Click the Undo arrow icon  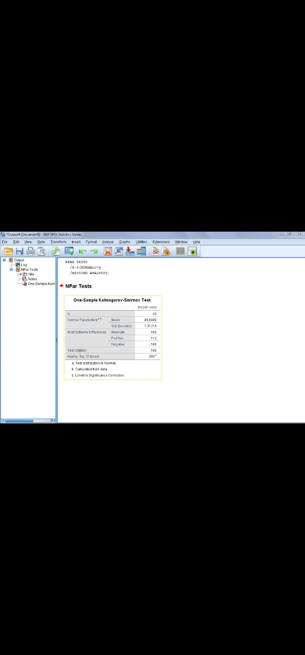click(x=82, y=252)
